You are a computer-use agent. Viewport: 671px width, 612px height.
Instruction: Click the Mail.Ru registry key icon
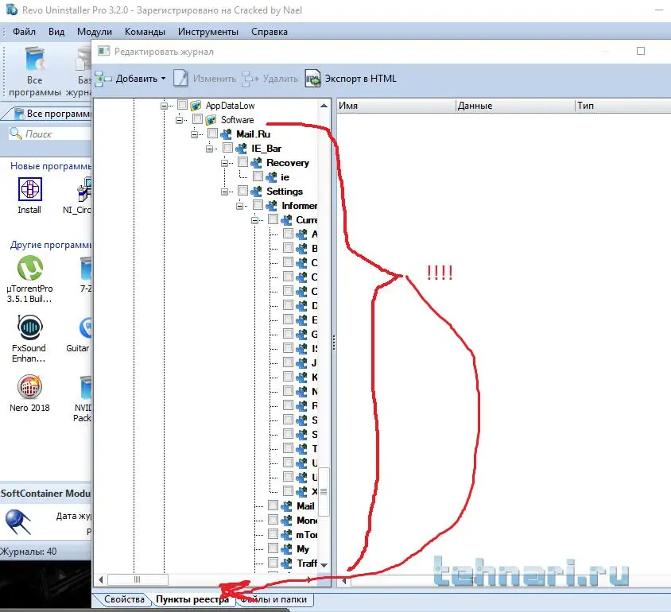(x=226, y=134)
